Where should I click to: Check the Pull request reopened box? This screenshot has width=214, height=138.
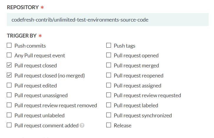(109, 75)
